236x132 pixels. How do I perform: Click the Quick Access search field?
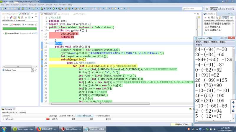tap(192, 9)
